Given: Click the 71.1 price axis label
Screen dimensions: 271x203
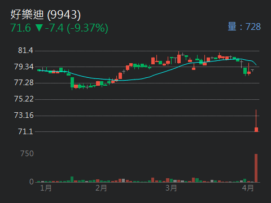Looking at the screenshot, I should point(25,131).
